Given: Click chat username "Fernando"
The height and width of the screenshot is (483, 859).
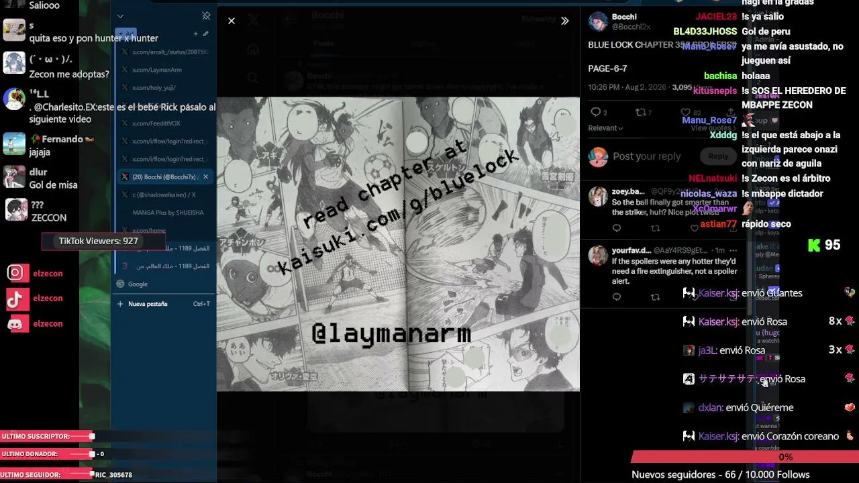Looking at the screenshot, I should tap(62, 139).
